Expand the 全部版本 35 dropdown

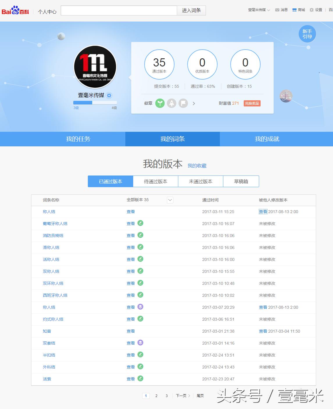pos(169,200)
